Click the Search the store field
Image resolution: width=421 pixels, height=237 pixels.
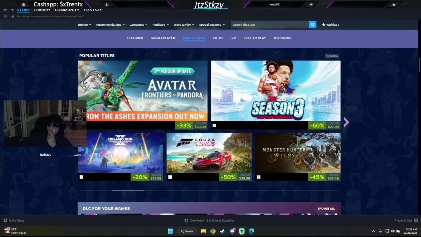click(x=270, y=25)
